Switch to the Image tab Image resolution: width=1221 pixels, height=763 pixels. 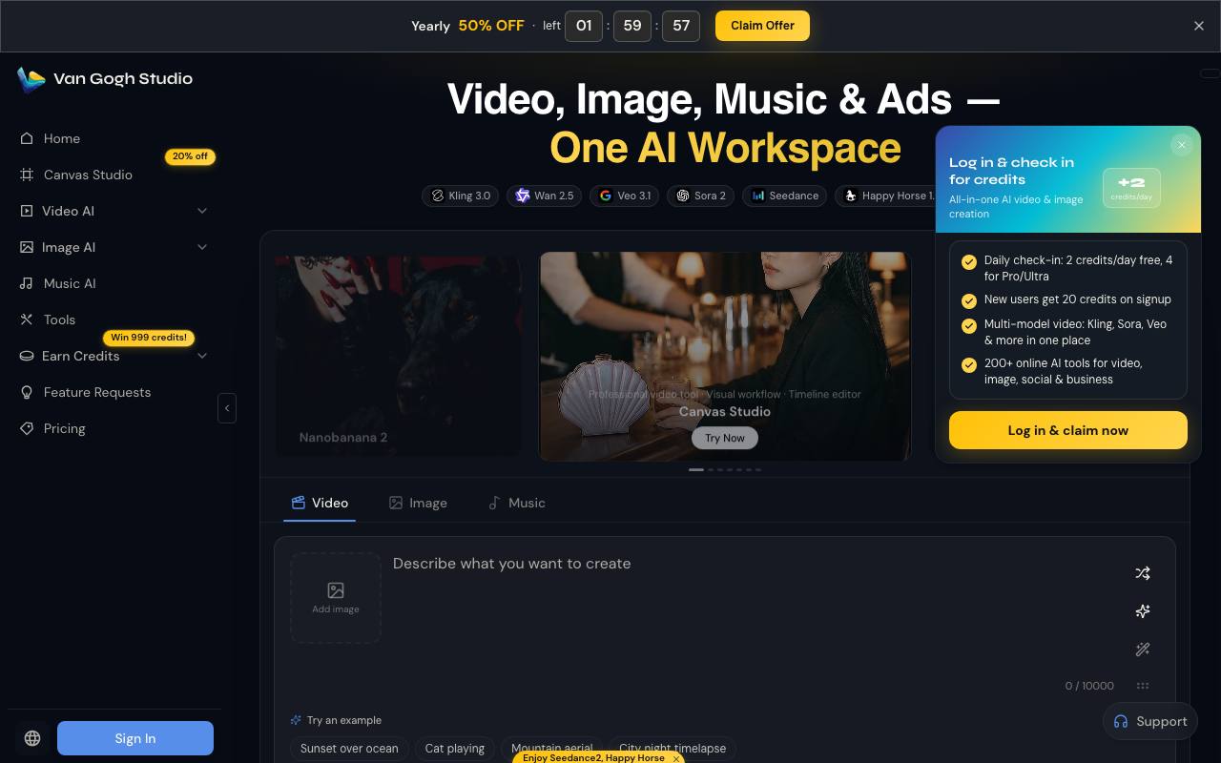418,503
